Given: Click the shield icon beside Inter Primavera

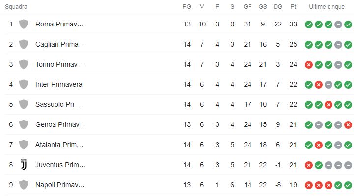Looking at the screenshot, I should tap(23, 84).
